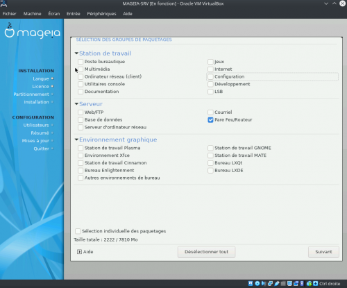Click the optical disc icon in status bar

257,284
